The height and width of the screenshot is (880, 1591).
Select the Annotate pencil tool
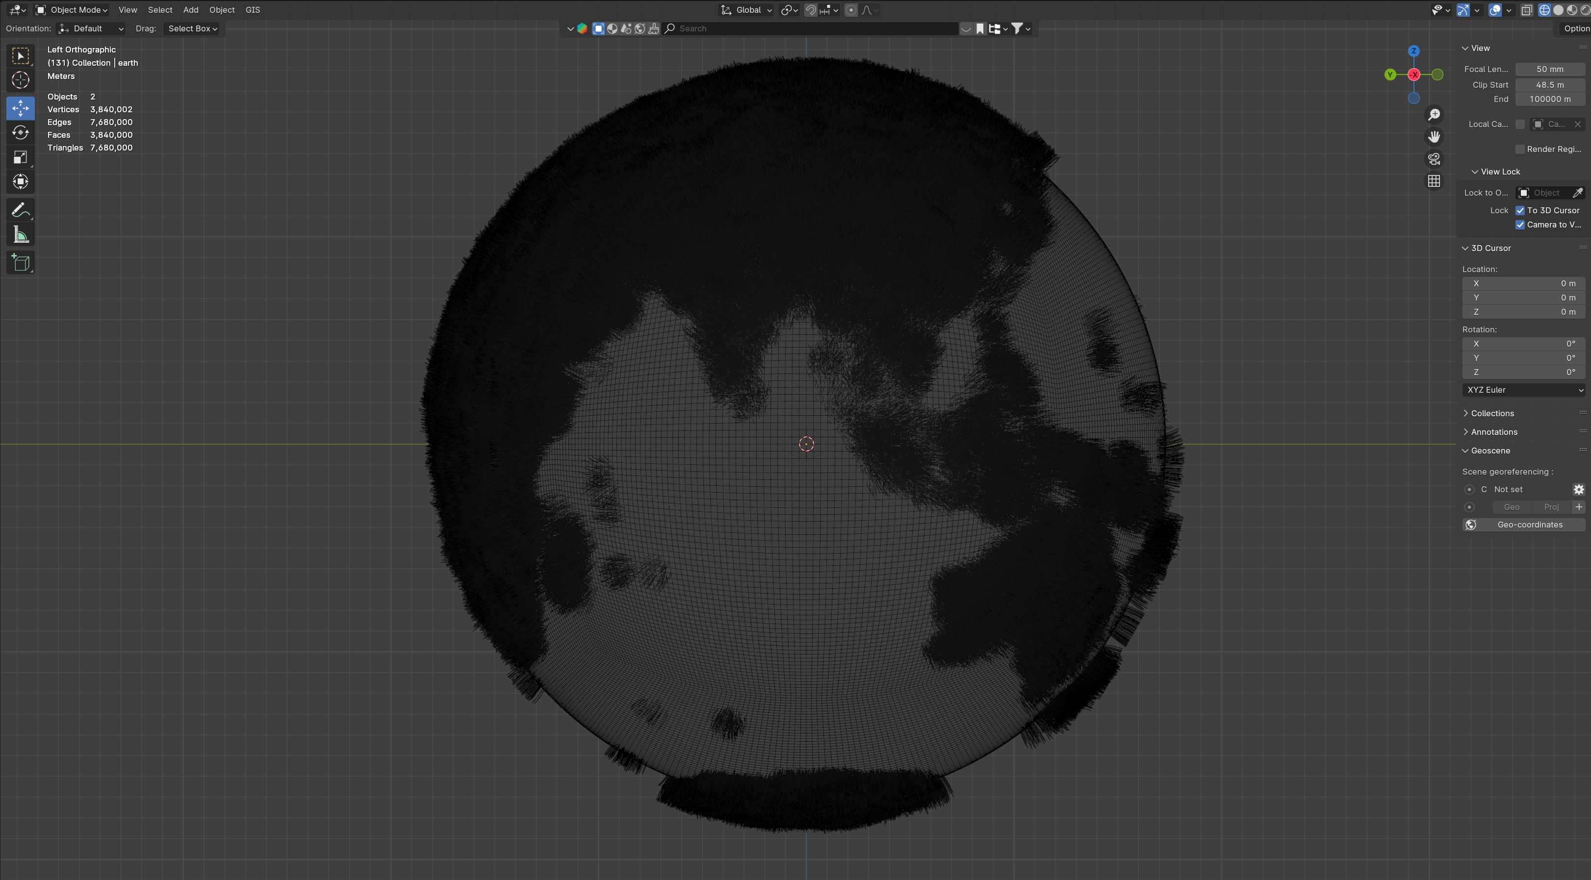pyautogui.click(x=21, y=210)
